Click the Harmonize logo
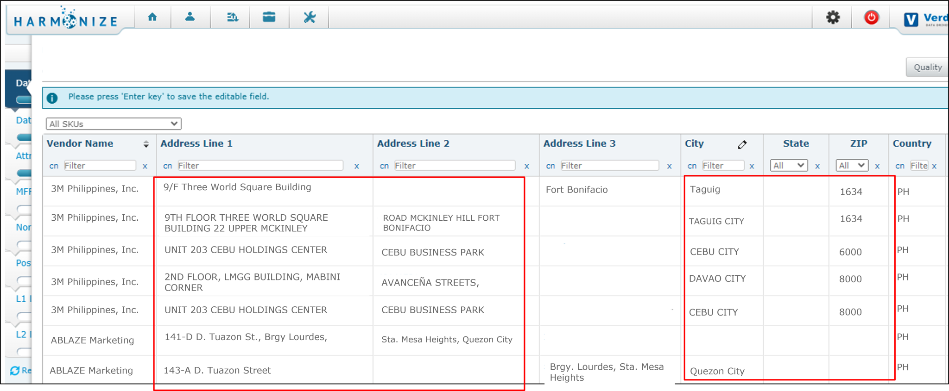The width and height of the screenshot is (949, 391). [x=66, y=19]
